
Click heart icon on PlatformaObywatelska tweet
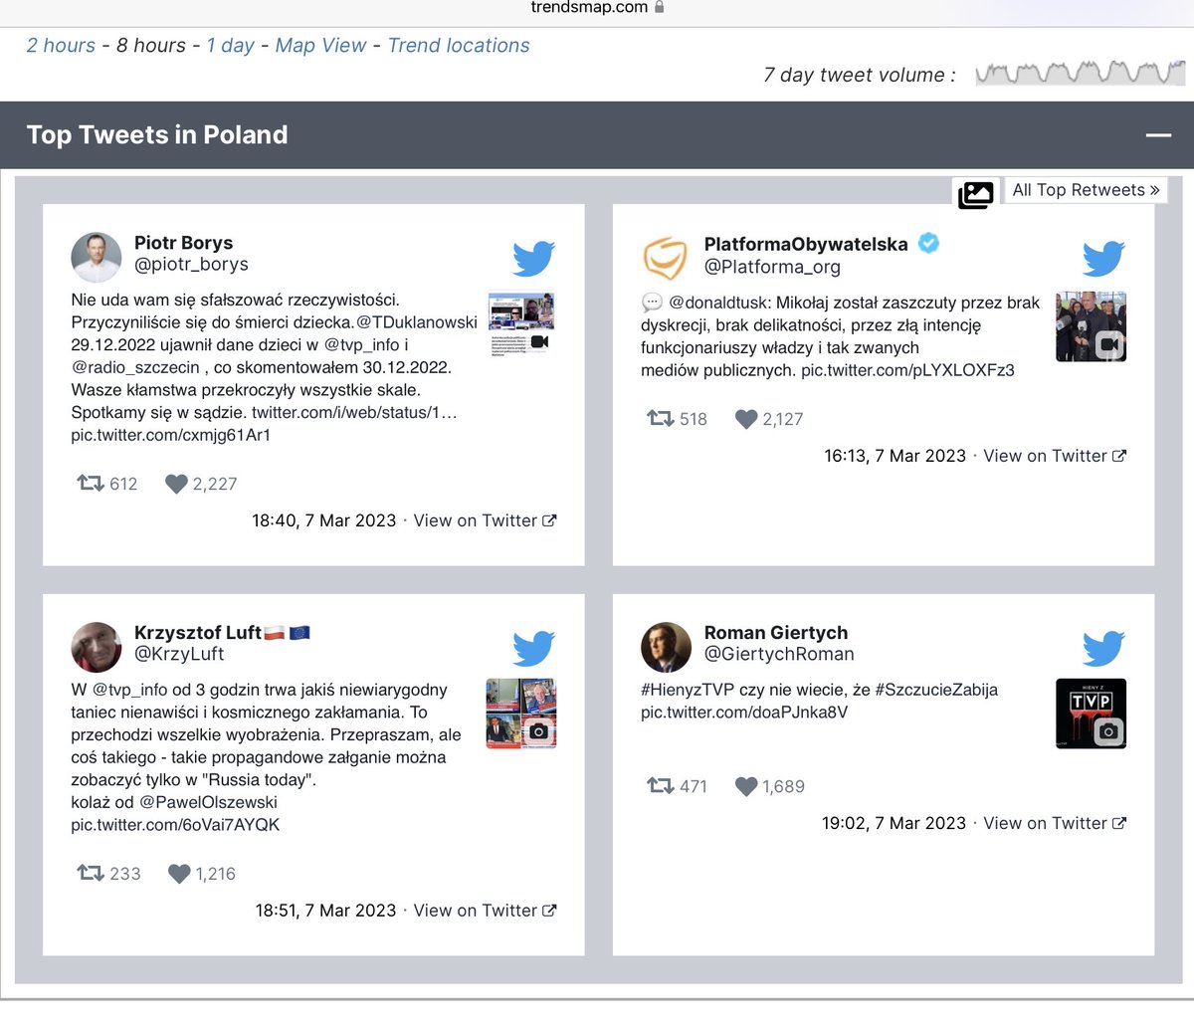[x=746, y=419]
